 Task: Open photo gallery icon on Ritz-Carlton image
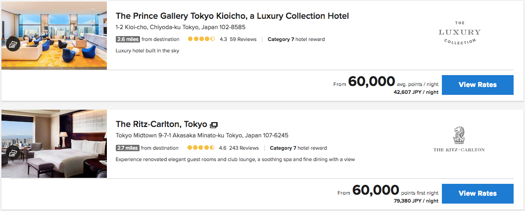(x=12, y=153)
